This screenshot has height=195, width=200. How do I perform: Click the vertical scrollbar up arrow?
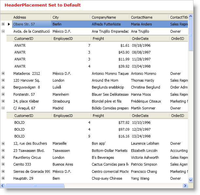coord(191,16)
